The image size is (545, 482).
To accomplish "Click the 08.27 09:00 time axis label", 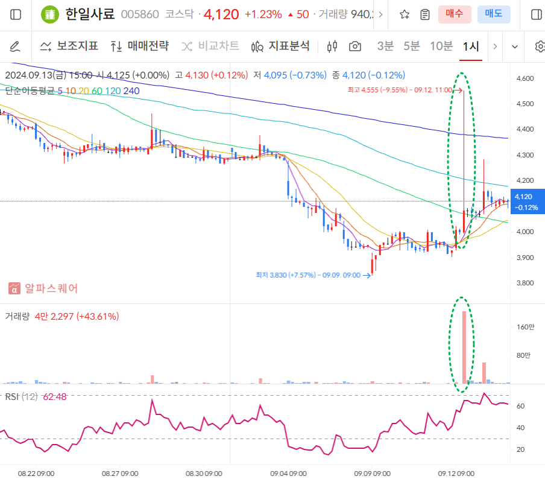I will (120, 474).
